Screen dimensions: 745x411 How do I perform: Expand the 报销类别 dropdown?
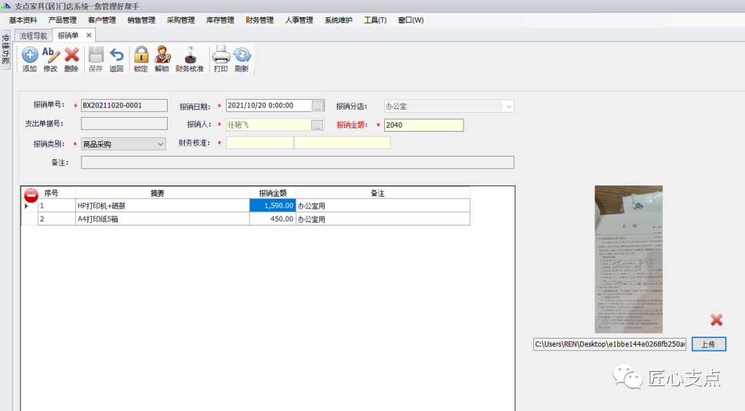160,144
